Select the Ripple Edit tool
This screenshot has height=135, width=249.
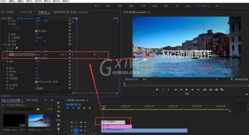(x=58, y=111)
